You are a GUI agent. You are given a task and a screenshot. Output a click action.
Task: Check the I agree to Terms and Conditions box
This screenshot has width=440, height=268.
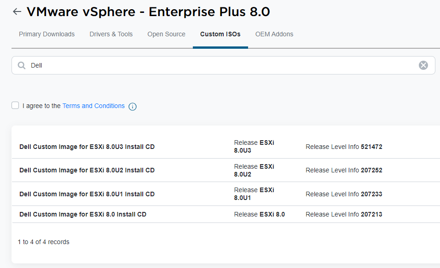point(15,105)
